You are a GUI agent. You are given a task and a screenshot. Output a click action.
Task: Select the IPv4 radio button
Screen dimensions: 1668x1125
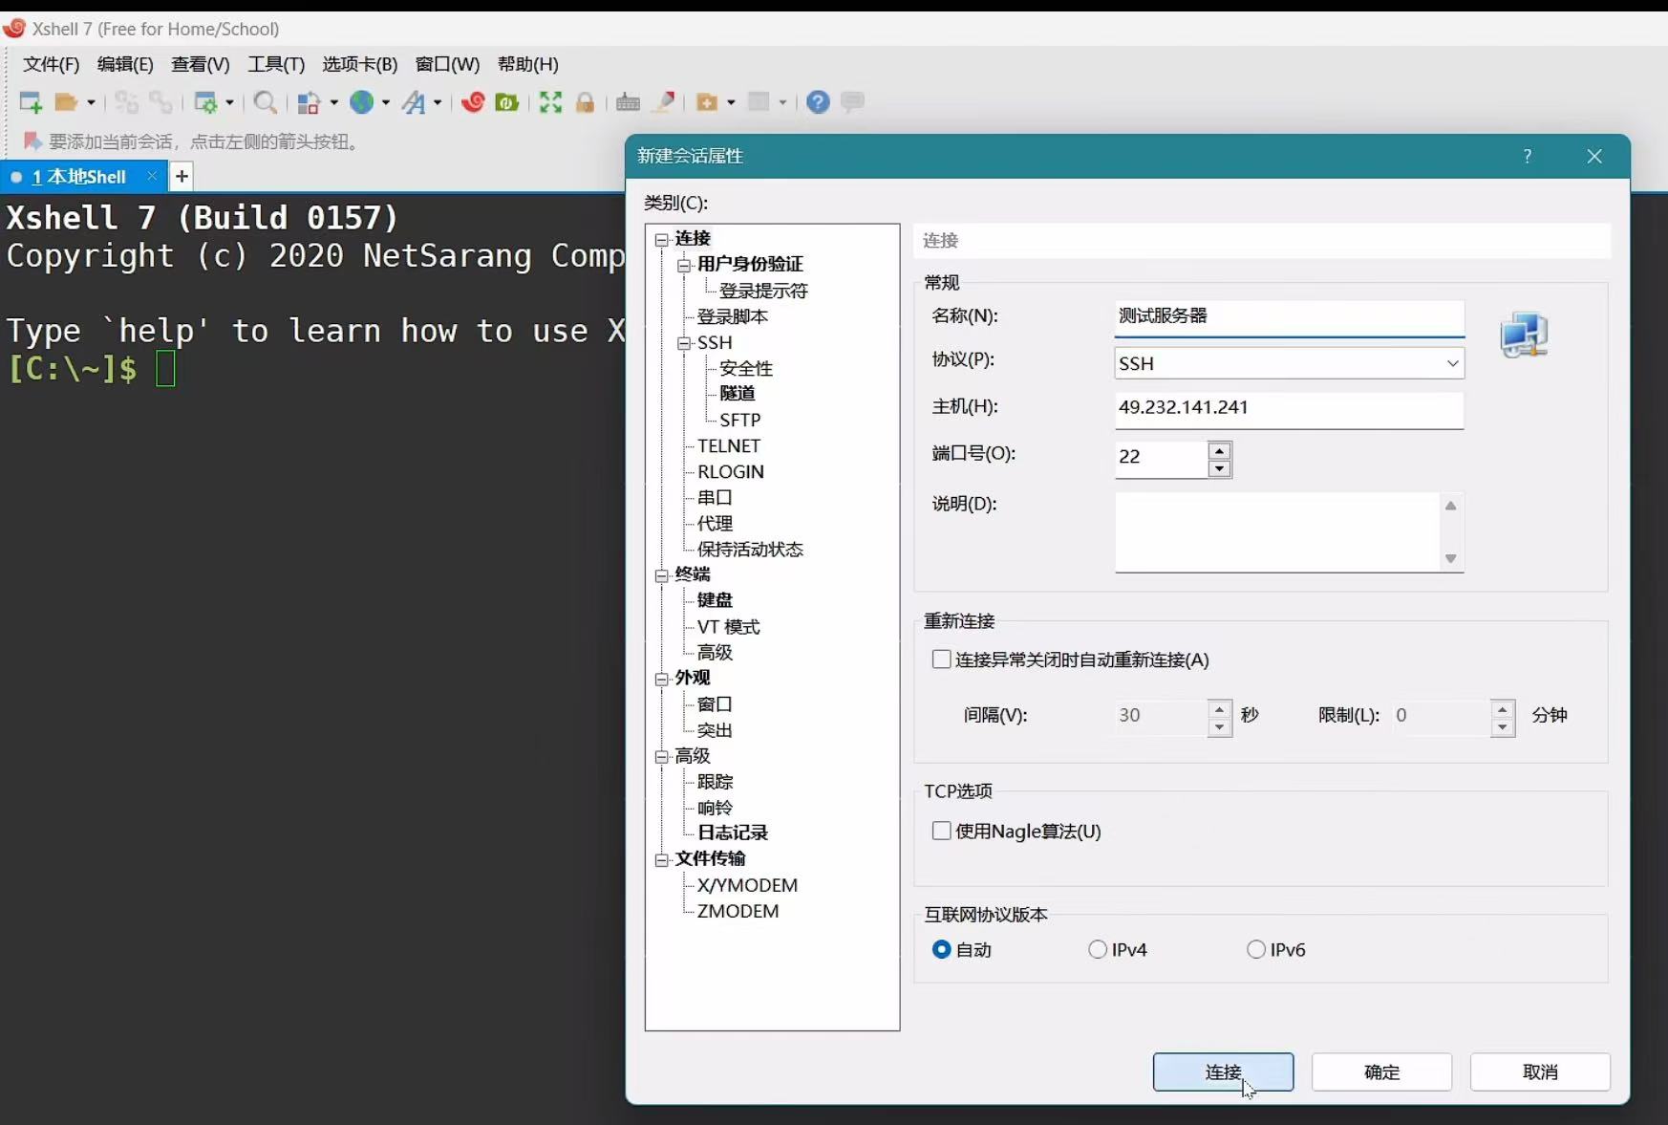click(1098, 949)
